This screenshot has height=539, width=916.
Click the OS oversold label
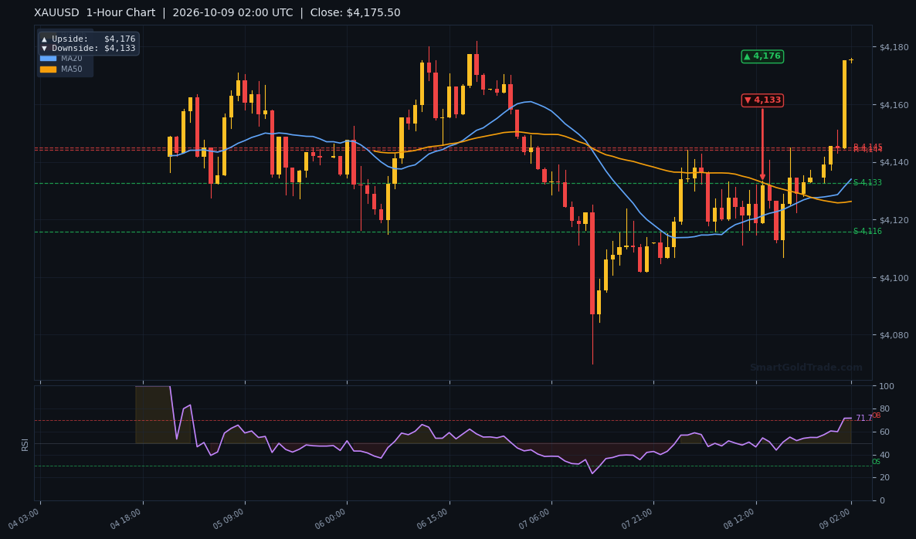[877, 462]
